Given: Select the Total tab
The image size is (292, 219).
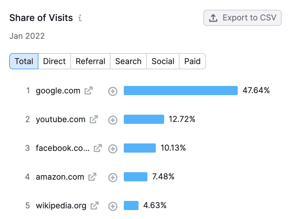Looking at the screenshot, I should [24, 62].
